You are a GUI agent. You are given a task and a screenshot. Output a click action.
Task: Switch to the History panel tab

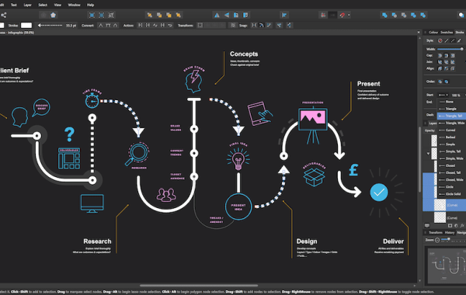click(x=450, y=233)
